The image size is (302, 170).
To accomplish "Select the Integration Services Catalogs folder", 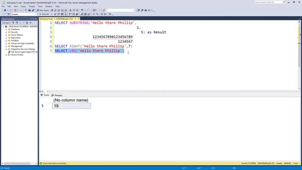I will click(23, 49).
